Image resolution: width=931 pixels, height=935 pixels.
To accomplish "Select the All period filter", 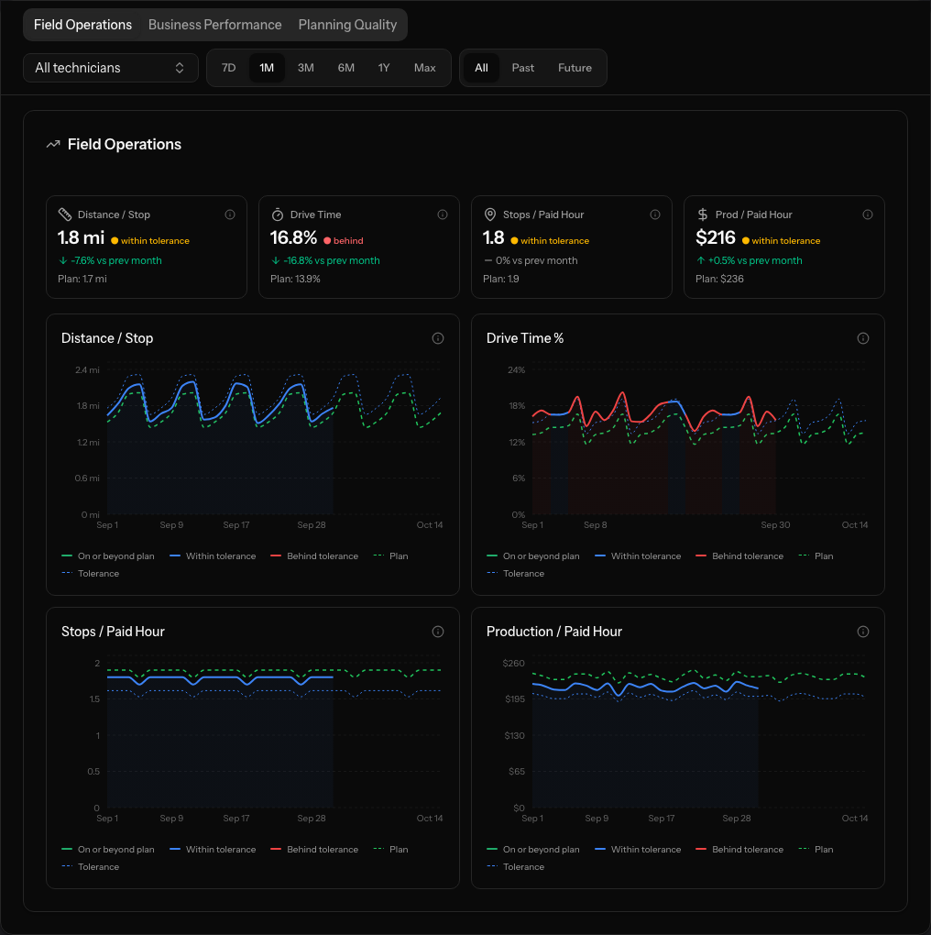I will 481,68.
